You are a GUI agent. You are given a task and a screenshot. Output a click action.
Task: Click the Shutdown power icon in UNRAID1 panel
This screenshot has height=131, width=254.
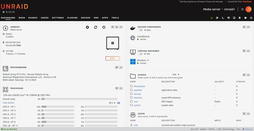[x=104, y=27]
